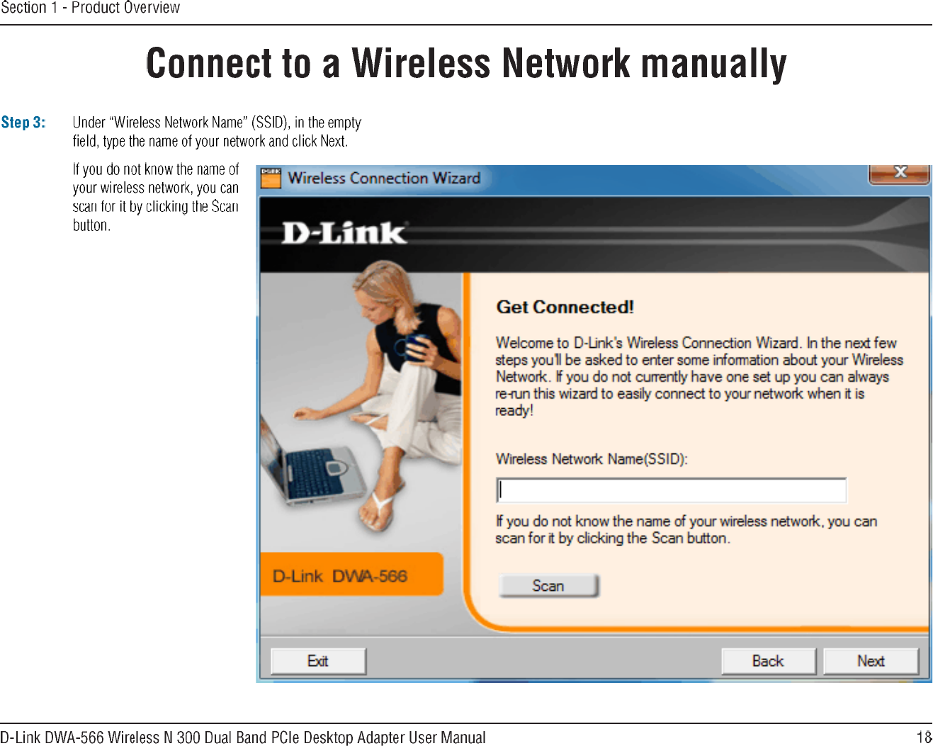
Task: Click the user manual footer title text
Action: click(x=243, y=737)
